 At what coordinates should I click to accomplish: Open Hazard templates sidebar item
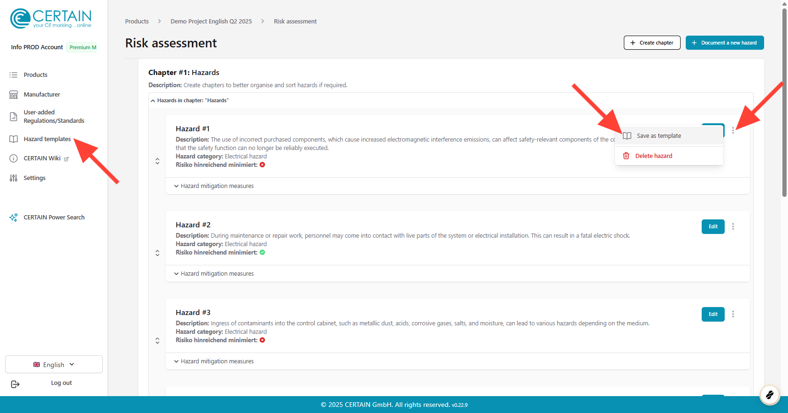pyautogui.click(x=47, y=139)
